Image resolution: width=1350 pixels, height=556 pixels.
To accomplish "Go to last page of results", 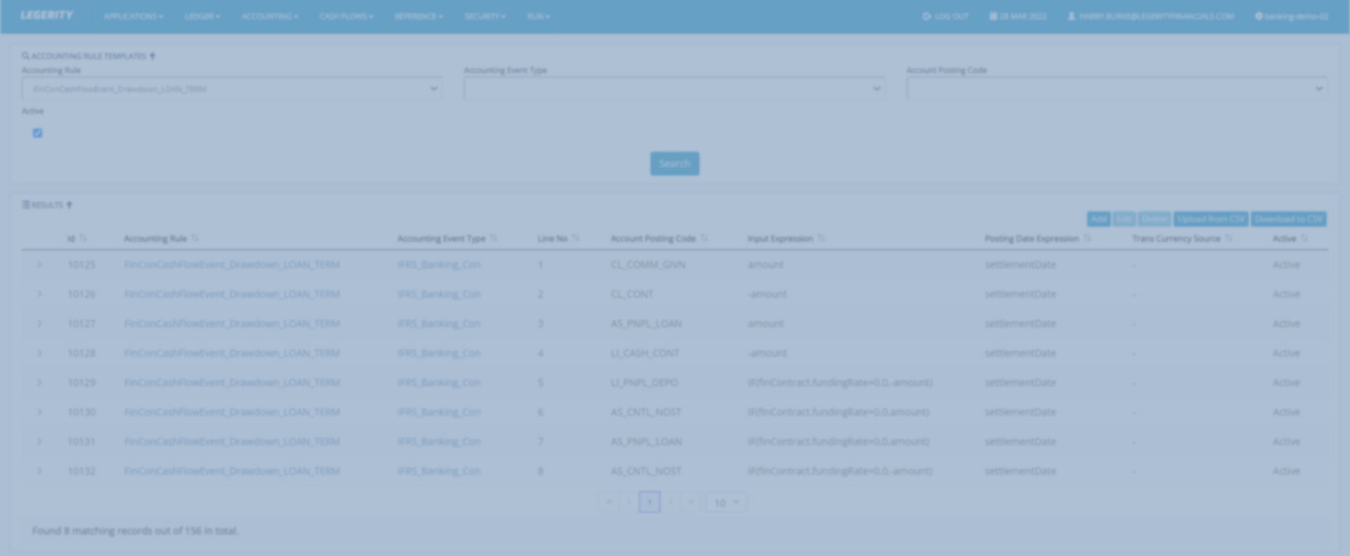I will click(691, 502).
